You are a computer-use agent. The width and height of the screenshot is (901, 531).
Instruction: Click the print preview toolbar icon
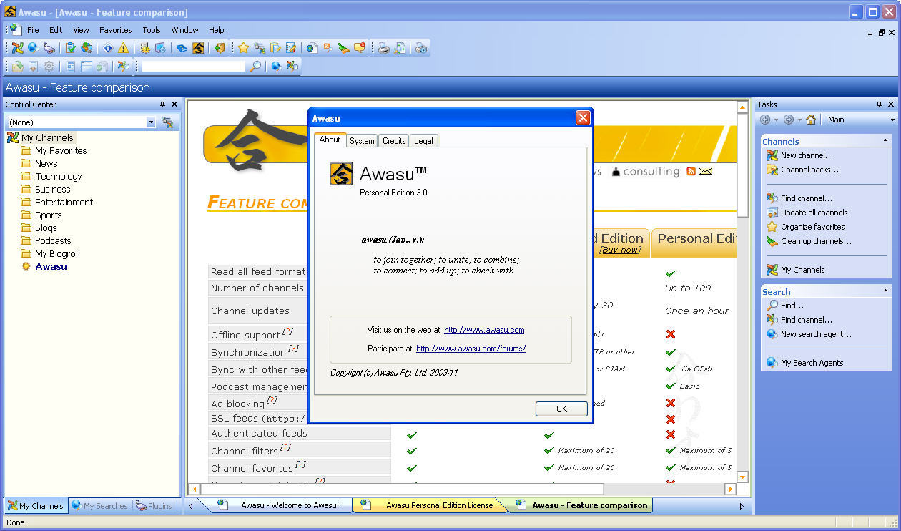click(400, 48)
